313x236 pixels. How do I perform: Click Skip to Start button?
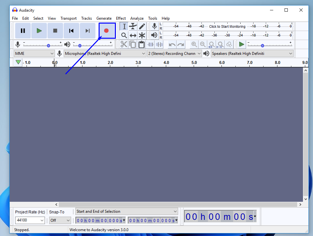pyautogui.click(x=71, y=30)
